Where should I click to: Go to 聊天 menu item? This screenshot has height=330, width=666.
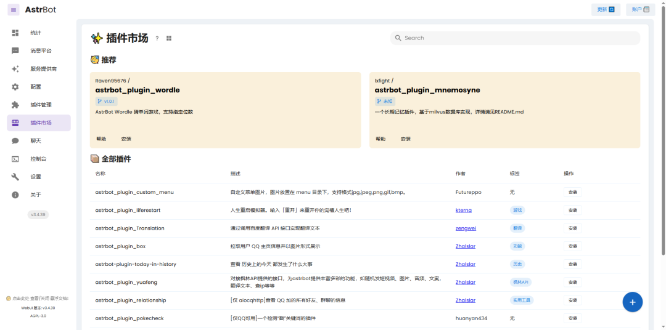pos(39,141)
